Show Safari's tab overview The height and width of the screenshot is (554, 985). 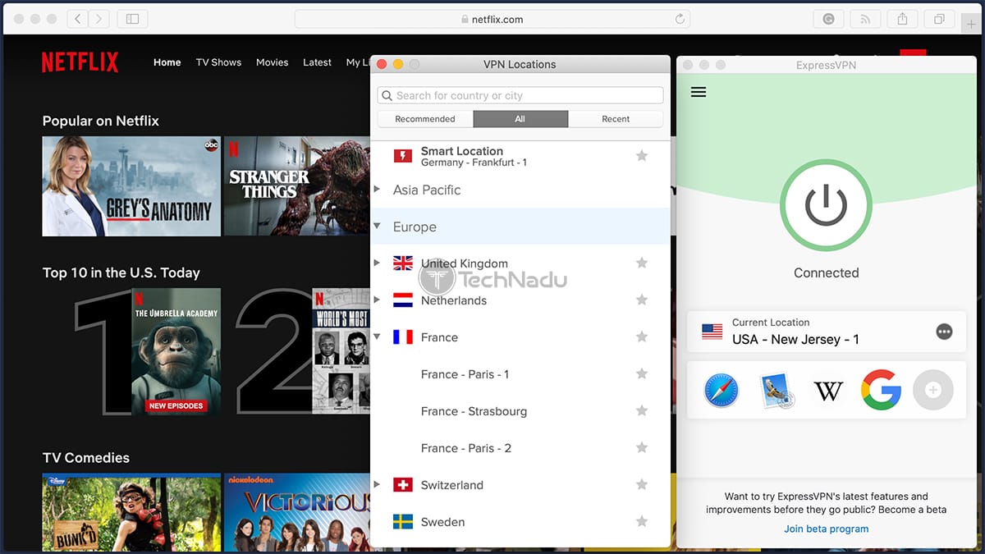click(939, 18)
